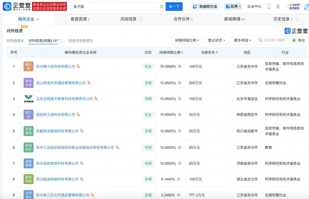This screenshot has width=309, height=199.
Task: Expand the 更多筛选 dropdown
Action: (242, 40)
